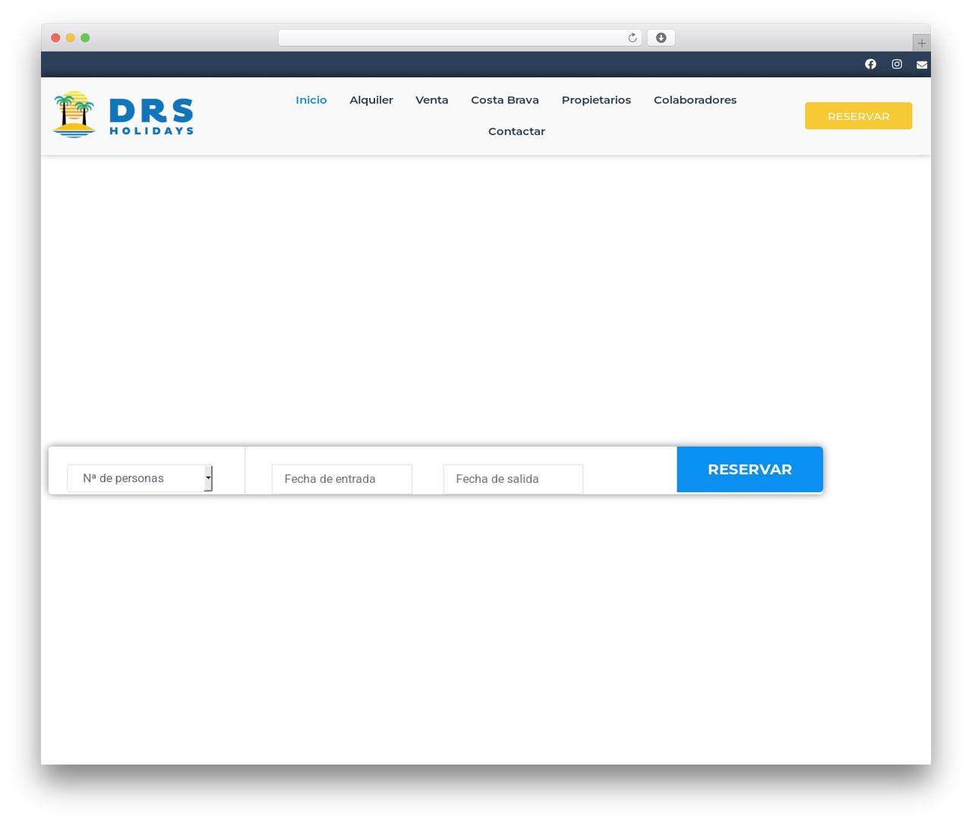Expand the Nª de personas dropdown
The image size is (972, 823).
pyautogui.click(x=140, y=478)
